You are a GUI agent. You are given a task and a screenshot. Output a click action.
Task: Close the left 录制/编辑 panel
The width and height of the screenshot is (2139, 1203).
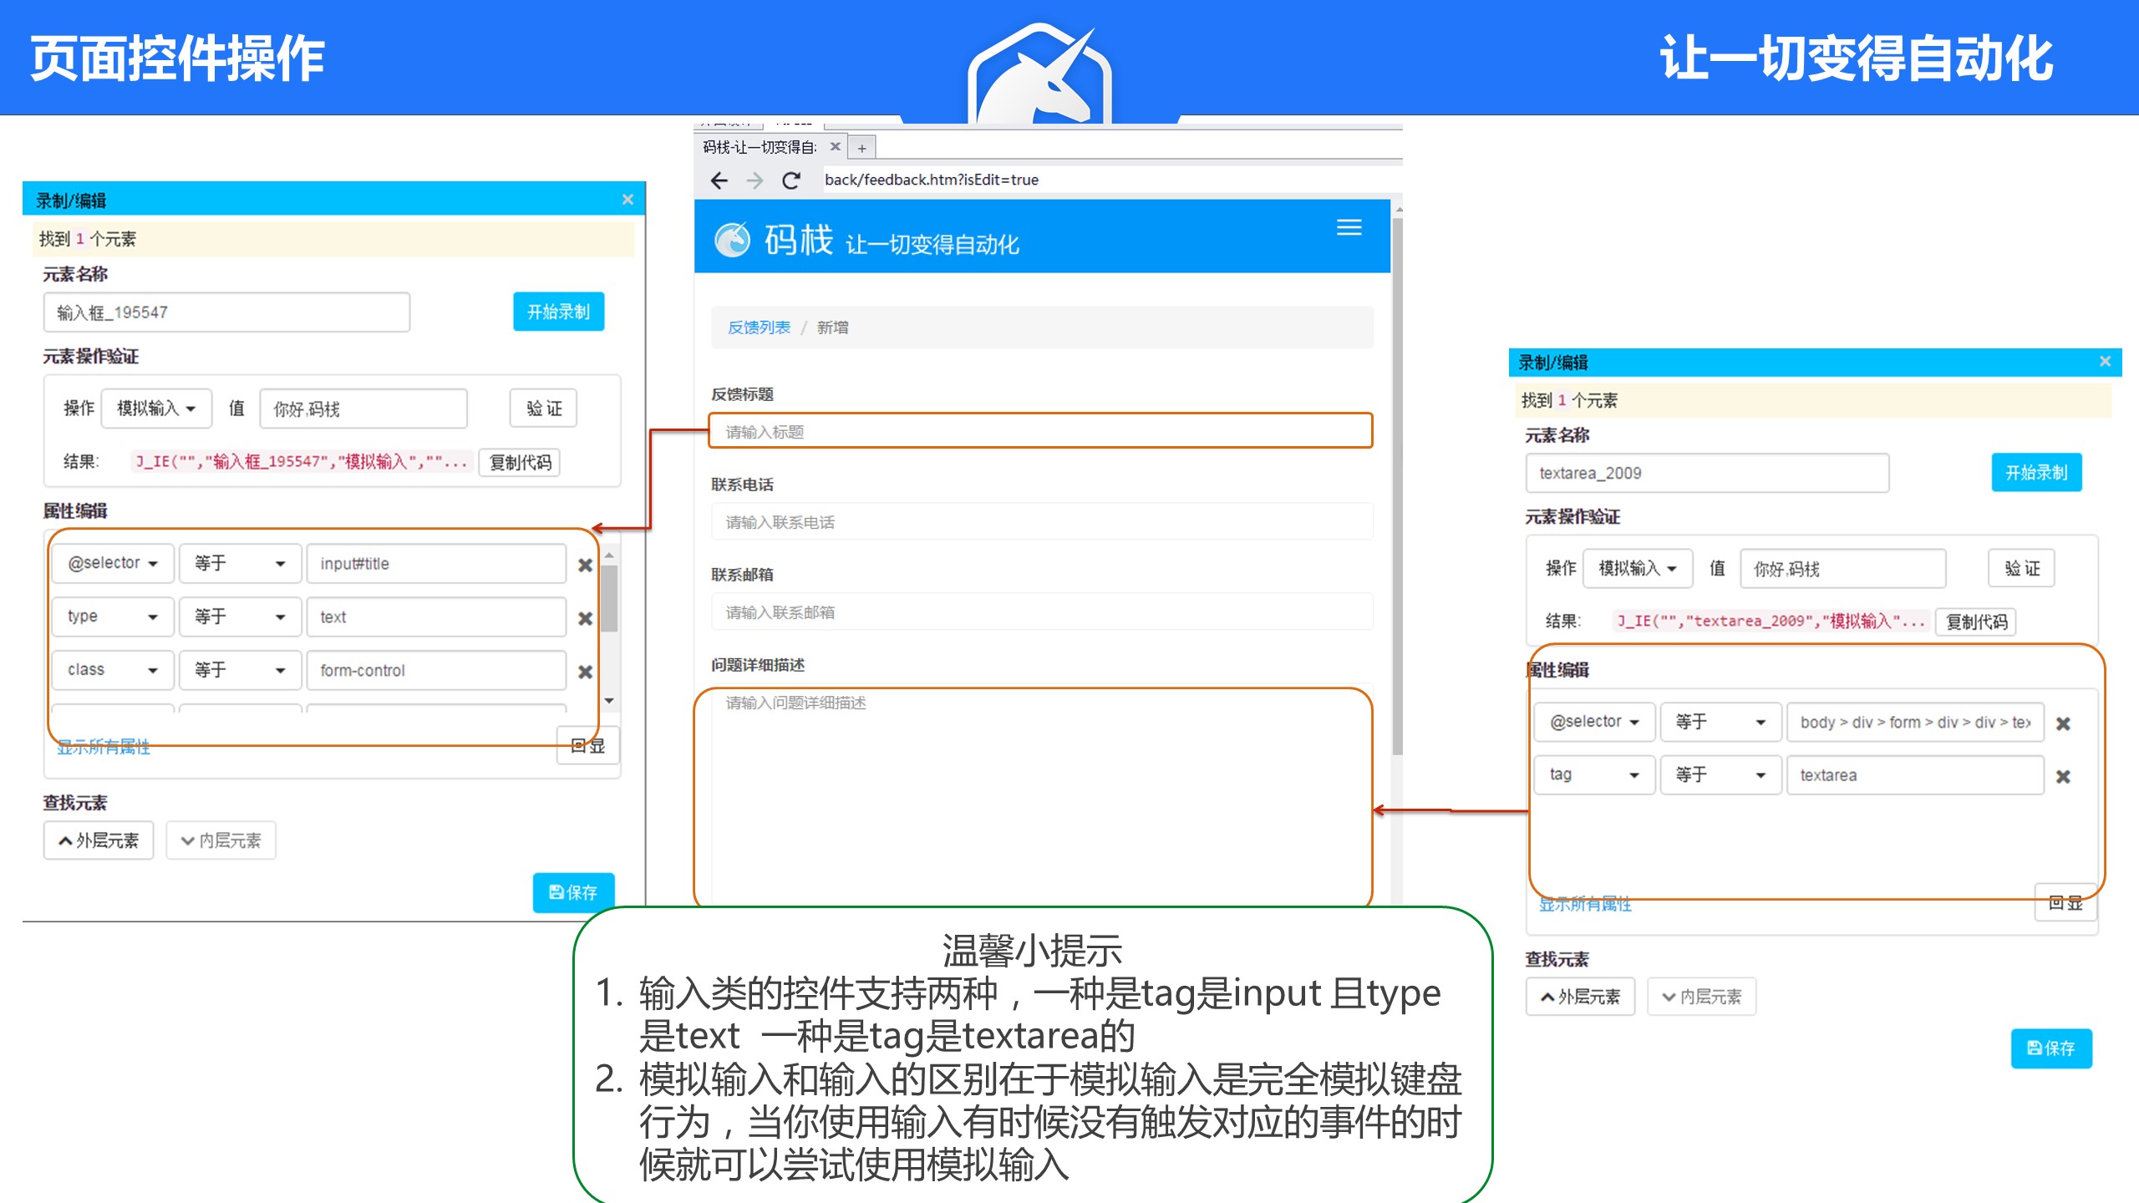pyautogui.click(x=627, y=200)
